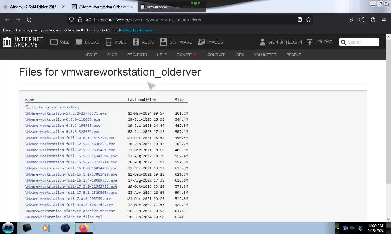This screenshot has height=234, width=391.
Task: Download VMware-workstation-full-9.0.2-1031769.exe
Action: point(69,205)
